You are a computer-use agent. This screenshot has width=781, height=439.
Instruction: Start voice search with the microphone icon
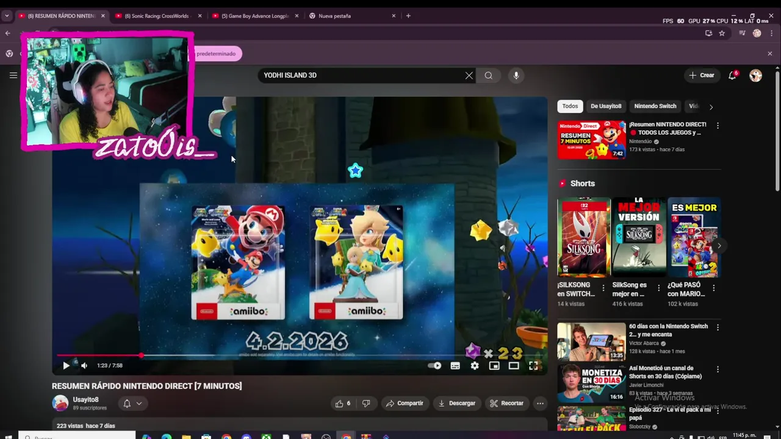516,76
